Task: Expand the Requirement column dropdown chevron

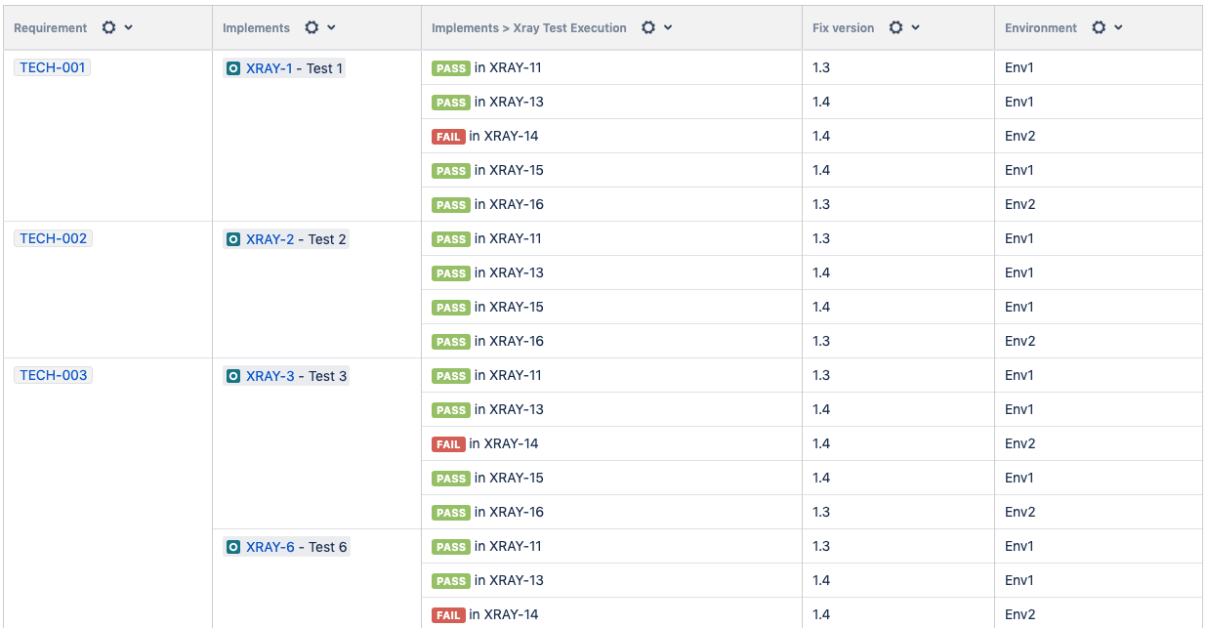Action: tap(129, 28)
